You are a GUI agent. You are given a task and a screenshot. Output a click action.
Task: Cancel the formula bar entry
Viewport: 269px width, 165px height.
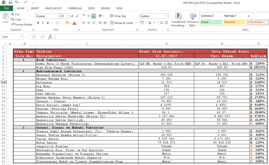click(34, 37)
